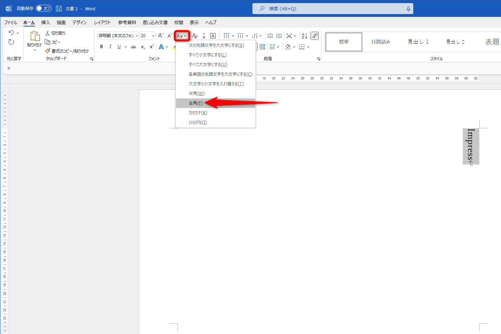Expand the borders options arrow

point(308,47)
